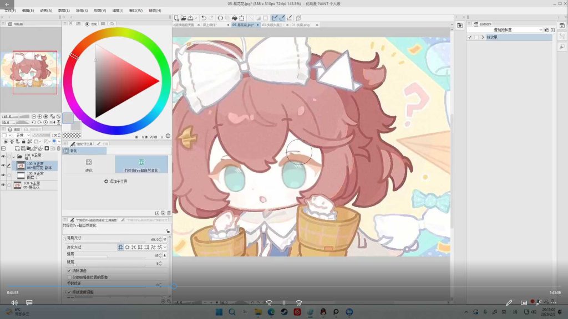
Task: Click 添加子工具 add sub tool button
Action: (116, 181)
